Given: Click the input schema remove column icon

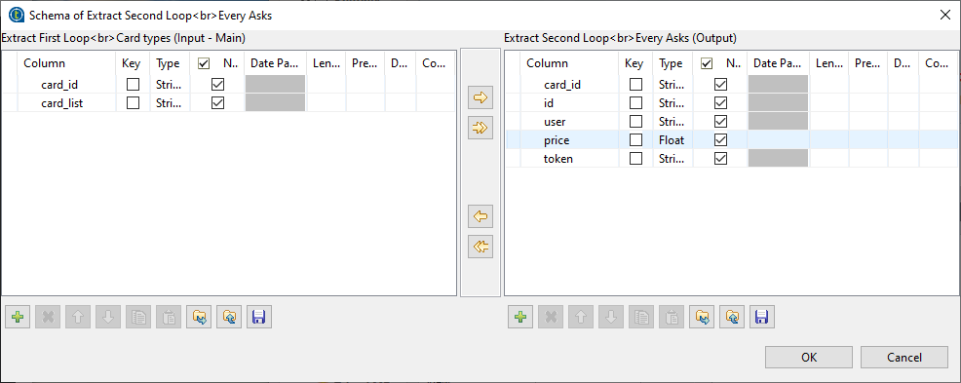Looking at the screenshot, I should pyautogui.click(x=47, y=317).
